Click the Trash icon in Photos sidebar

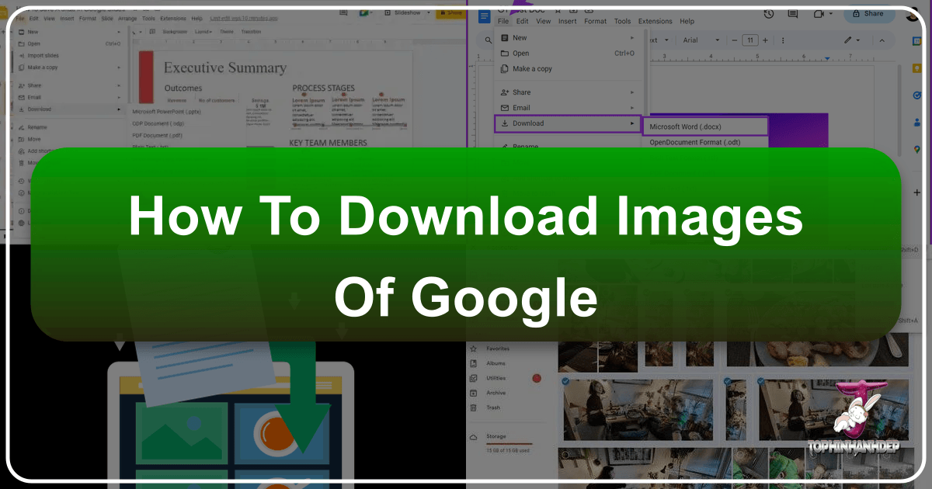coord(473,407)
